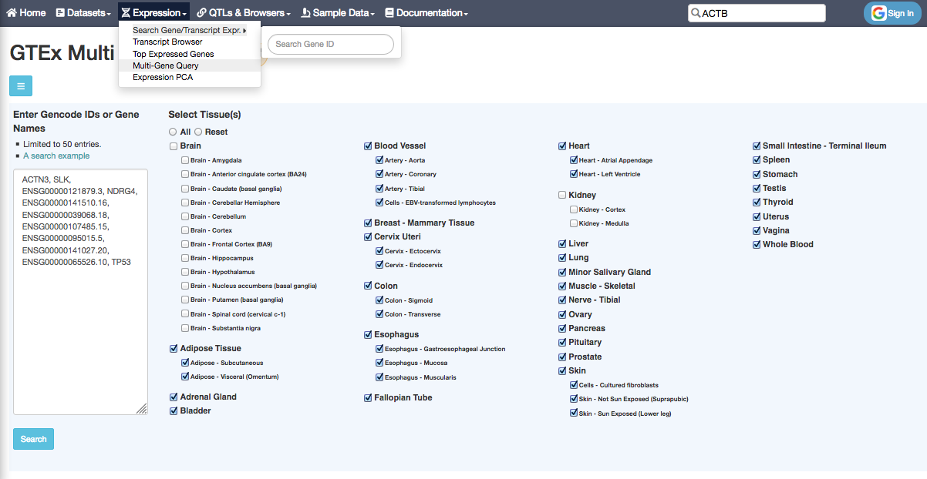
Task: Check Brain - Substantia nigra
Action: [185, 328]
